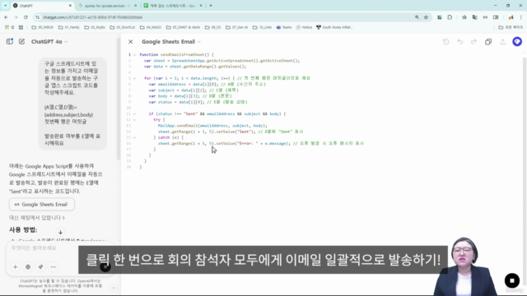Open the tools icon beside the globe

[40, 266]
